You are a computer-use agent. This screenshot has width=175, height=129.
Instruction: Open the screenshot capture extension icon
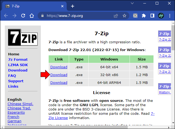point(135,16)
